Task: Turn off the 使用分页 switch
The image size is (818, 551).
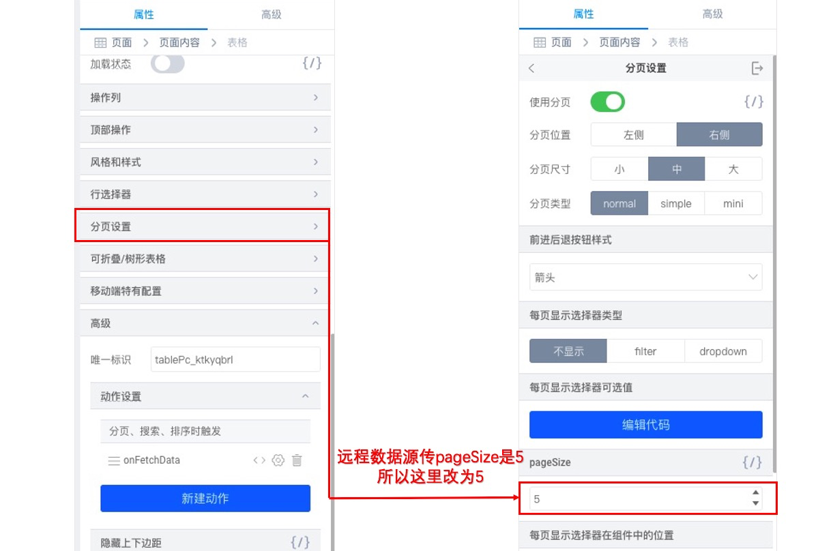Action: pyautogui.click(x=607, y=102)
